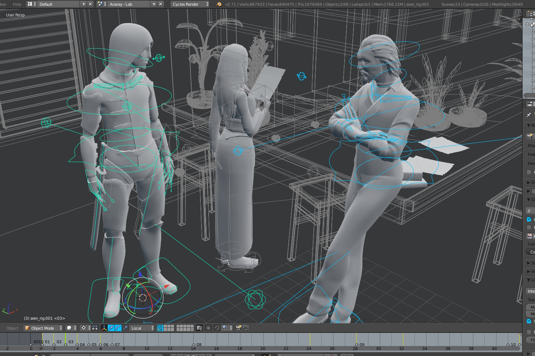Toggle the snap magnet icon
The image size is (535, 356).
tap(217, 328)
